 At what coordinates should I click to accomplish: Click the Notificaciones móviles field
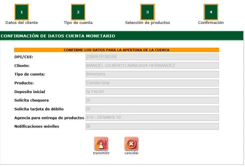(x=152, y=126)
